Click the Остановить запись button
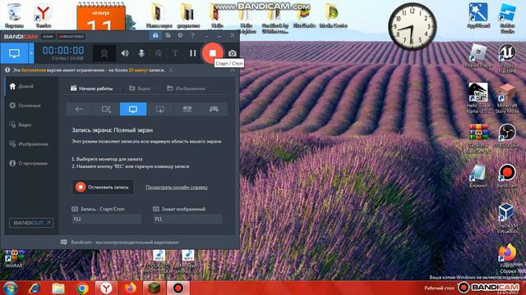526x295 pixels. coord(103,187)
